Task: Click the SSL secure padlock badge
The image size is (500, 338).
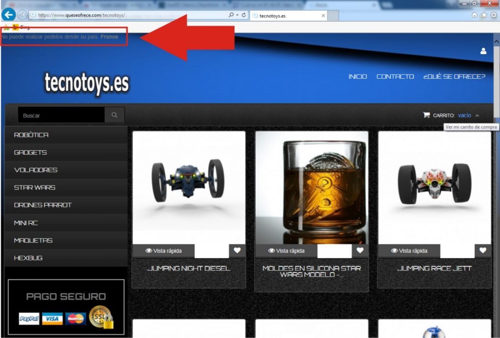Action: [101, 317]
